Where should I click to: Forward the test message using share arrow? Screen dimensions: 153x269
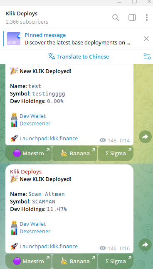[145, 137]
